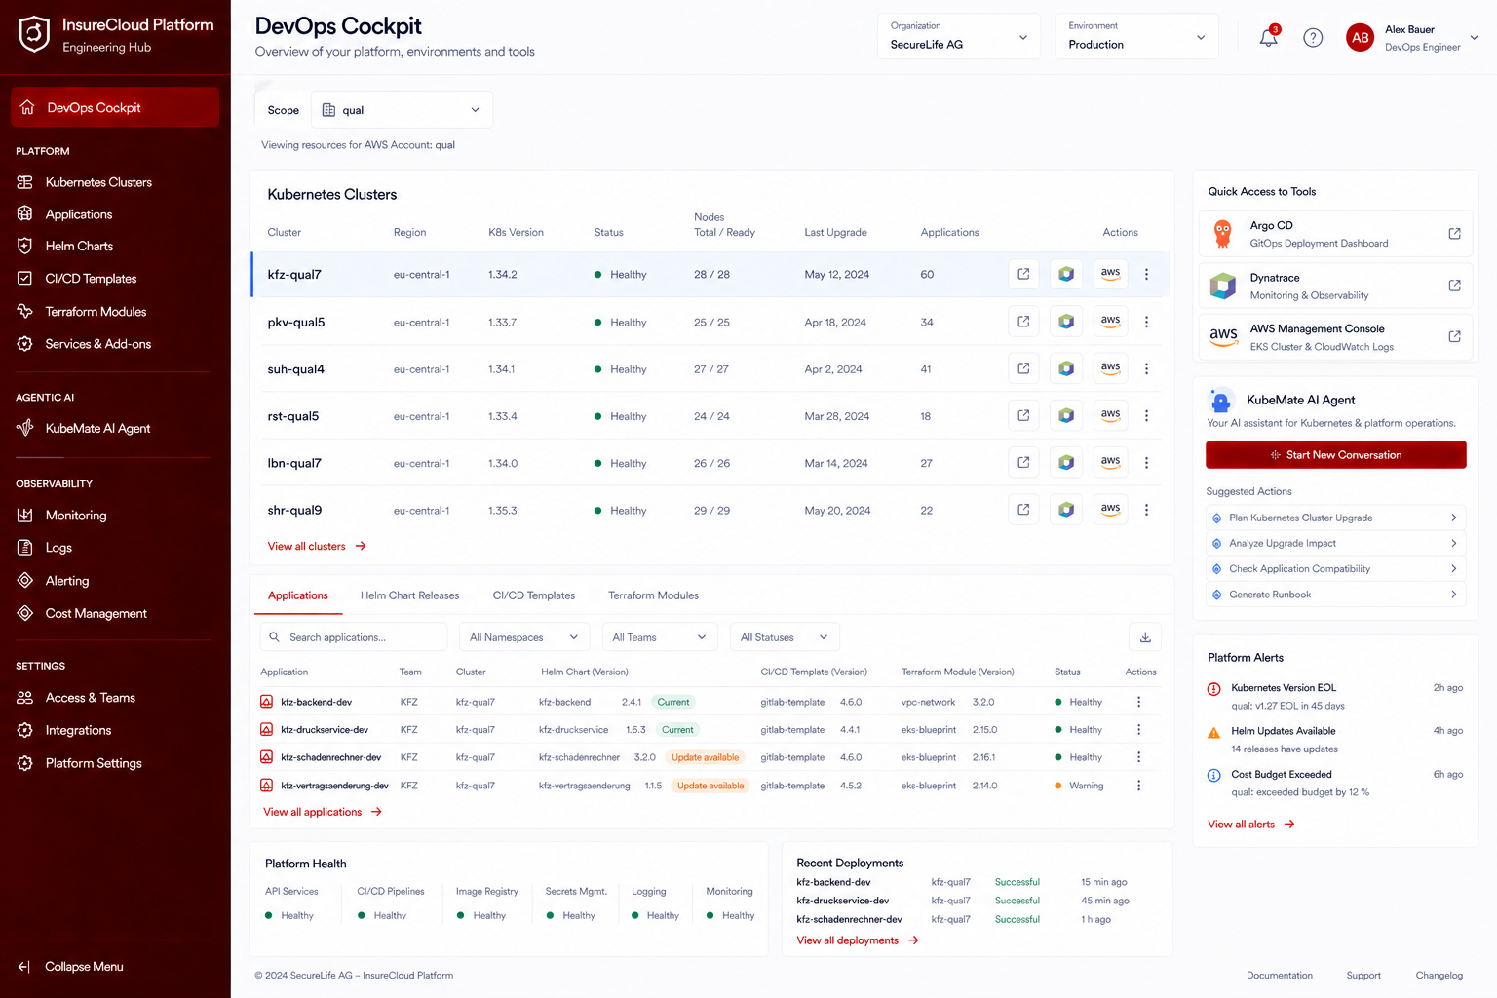Collapse the sidebar menu
Viewport: 1497px width, 998px height.
click(x=71, y=967)
